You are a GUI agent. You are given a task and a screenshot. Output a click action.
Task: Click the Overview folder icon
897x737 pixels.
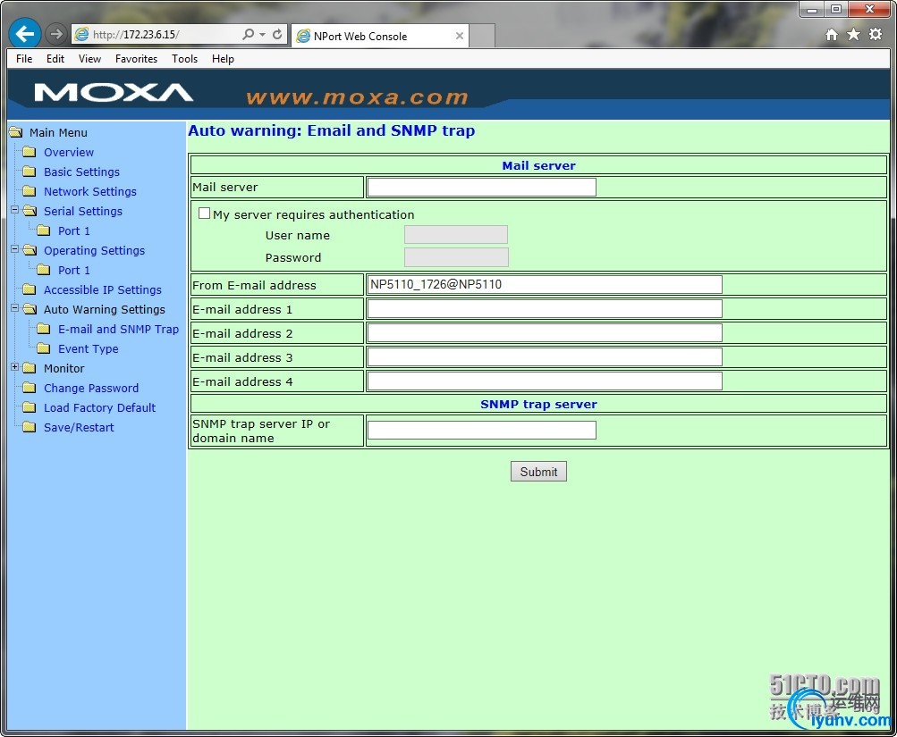point(30,152)
